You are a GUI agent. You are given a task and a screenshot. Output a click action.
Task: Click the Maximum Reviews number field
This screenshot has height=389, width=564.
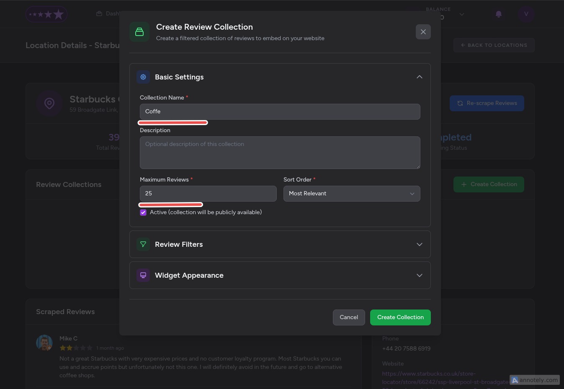click(x=208, y=194)
